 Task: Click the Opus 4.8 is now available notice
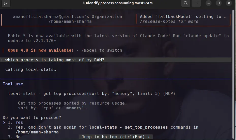(x=41, y=50)
